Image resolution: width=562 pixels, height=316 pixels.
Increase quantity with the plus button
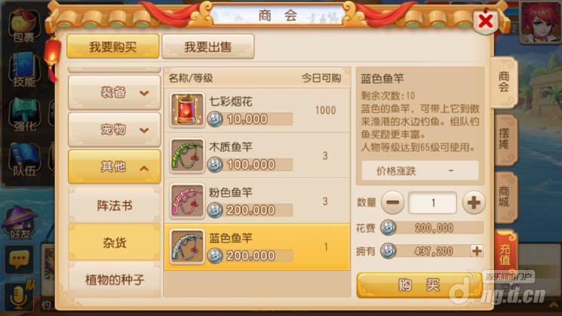point(474,202)
